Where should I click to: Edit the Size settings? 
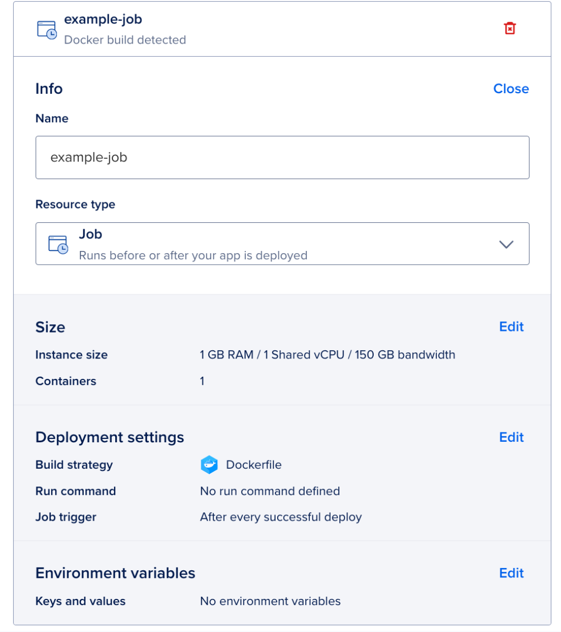[x=511, y=326]
